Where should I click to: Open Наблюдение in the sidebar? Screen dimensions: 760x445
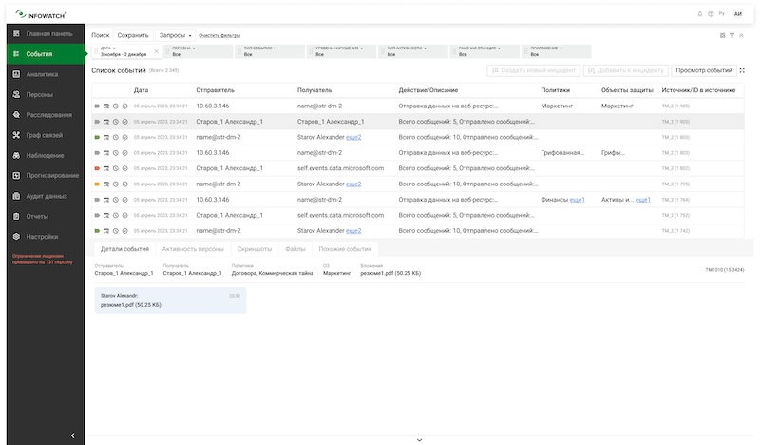click(x=46, y=155)
